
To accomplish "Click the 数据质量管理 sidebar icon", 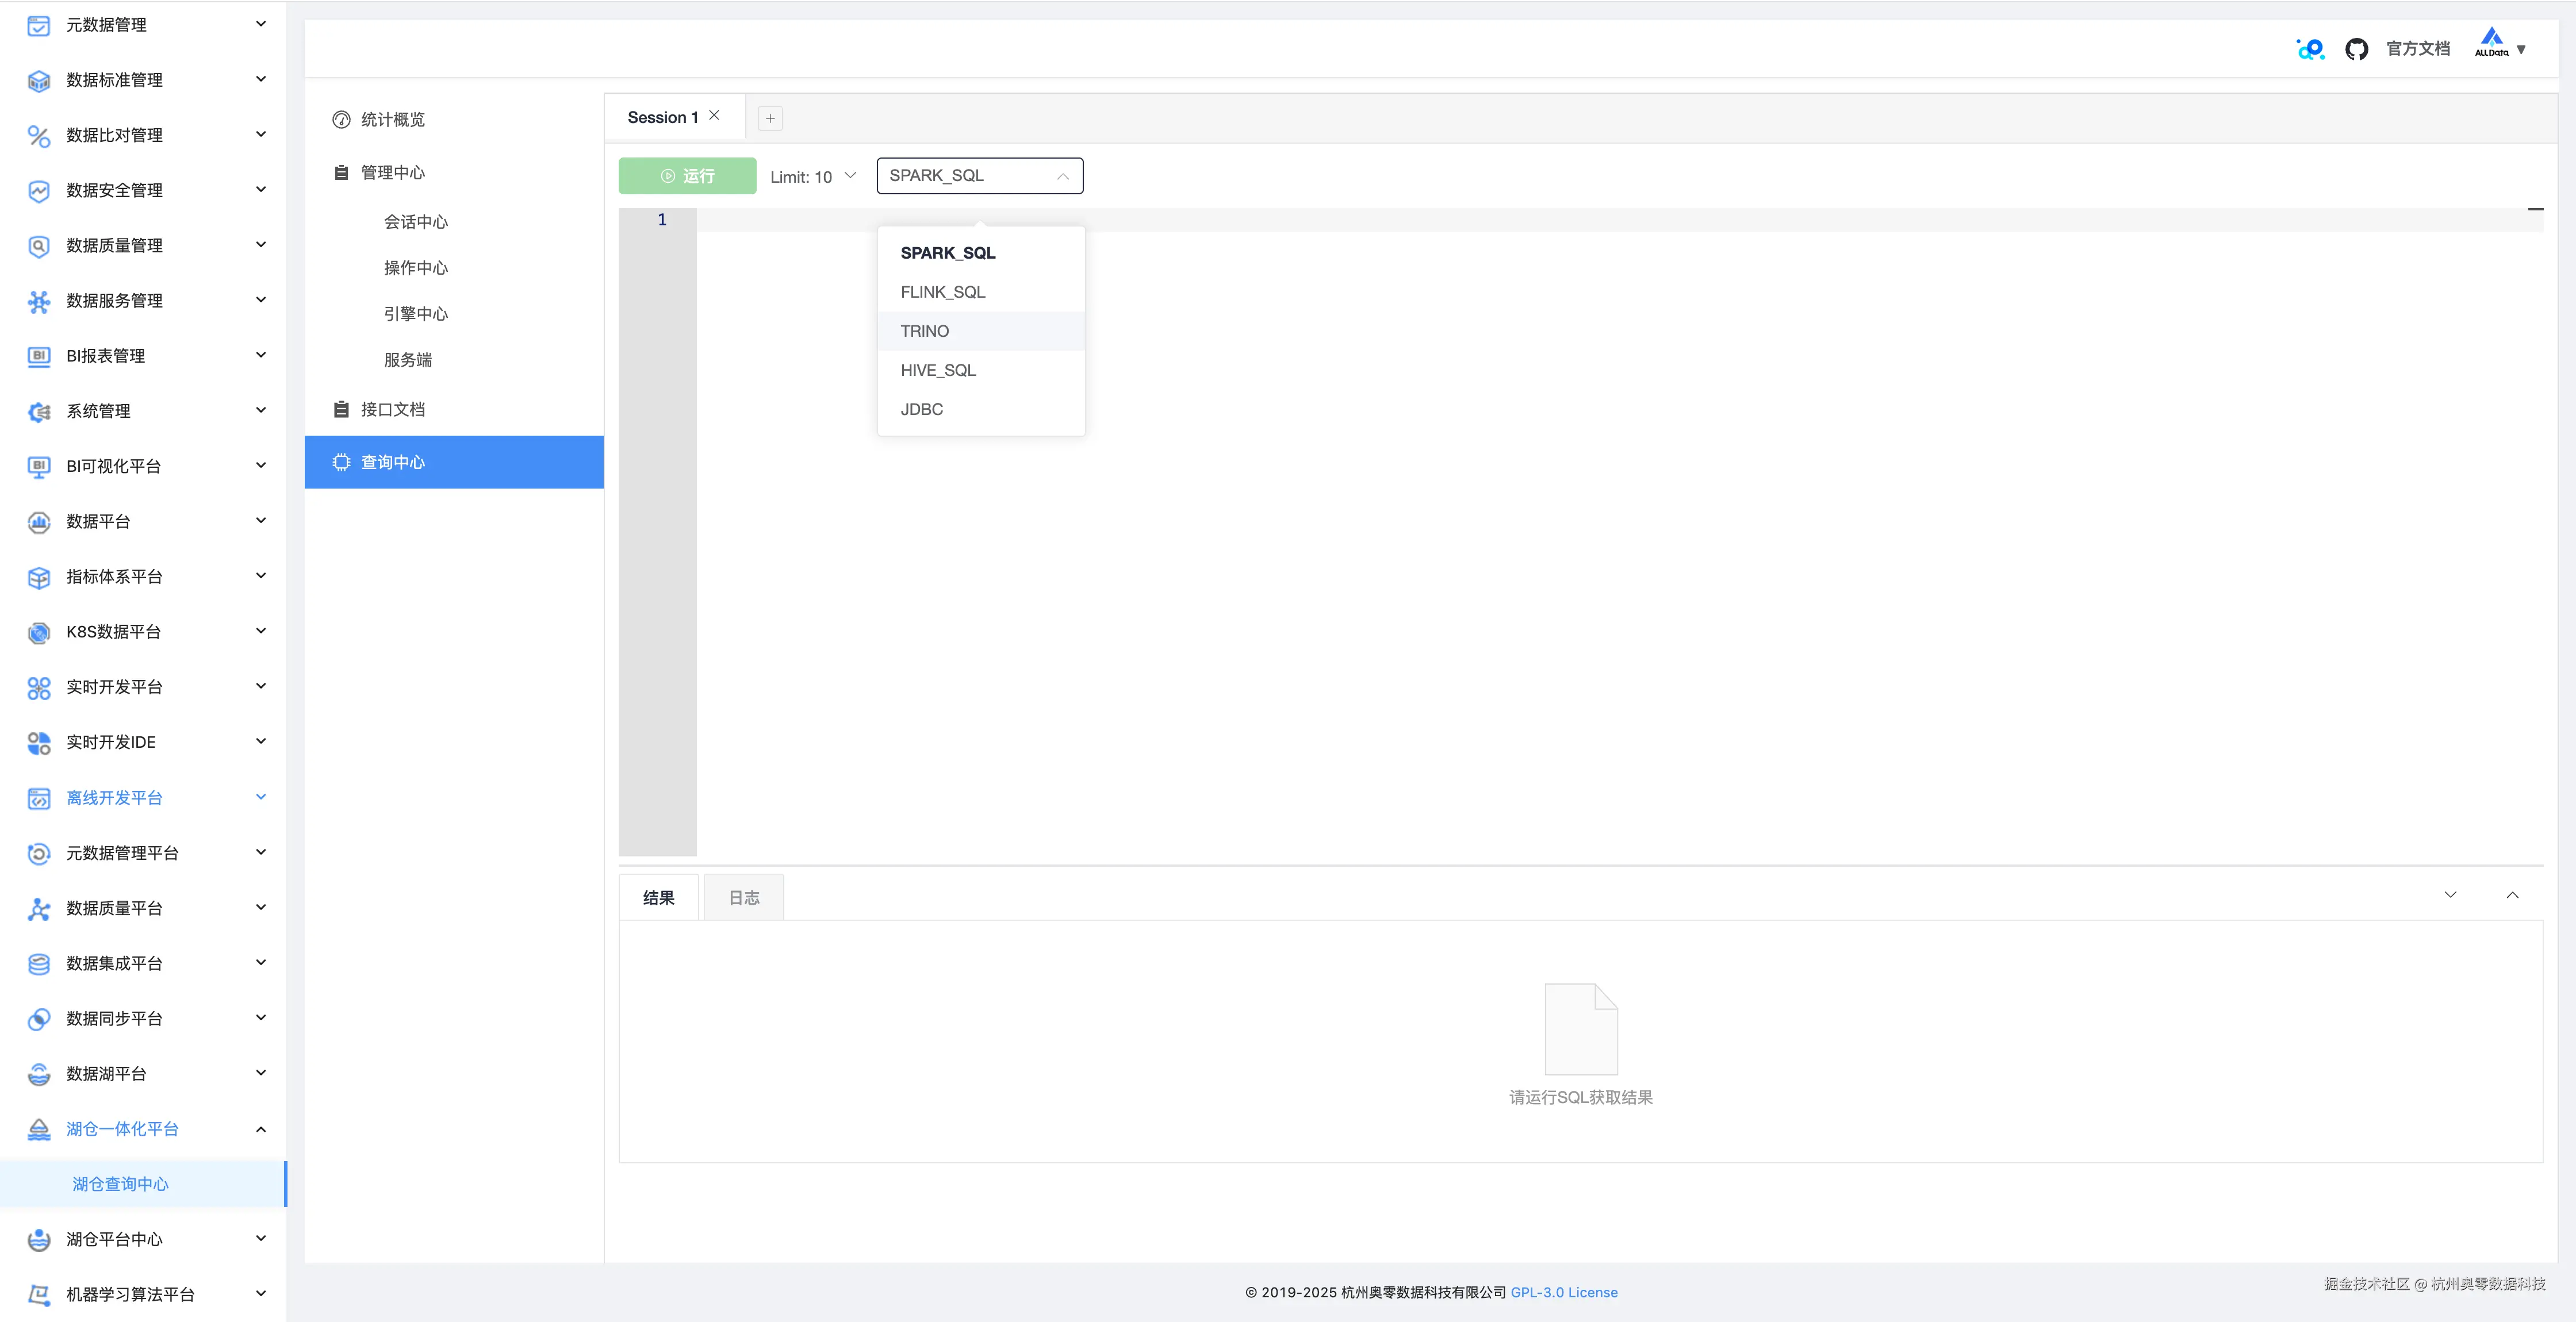I will coord(39,246).
